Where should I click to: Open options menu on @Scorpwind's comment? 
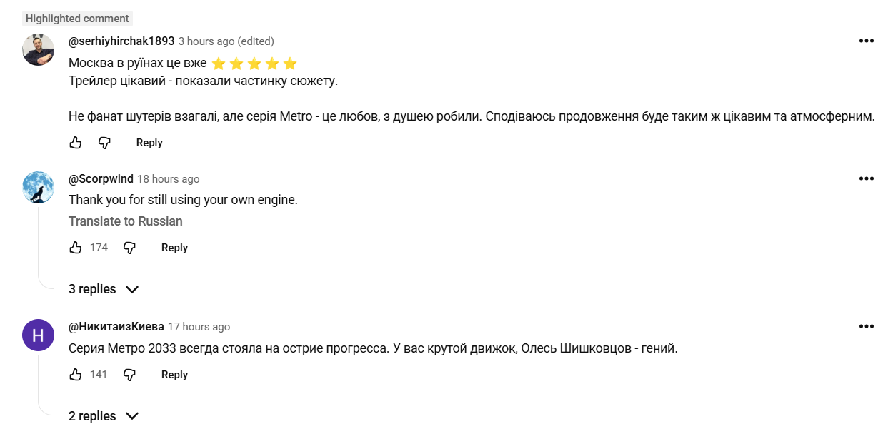point(867,178)
